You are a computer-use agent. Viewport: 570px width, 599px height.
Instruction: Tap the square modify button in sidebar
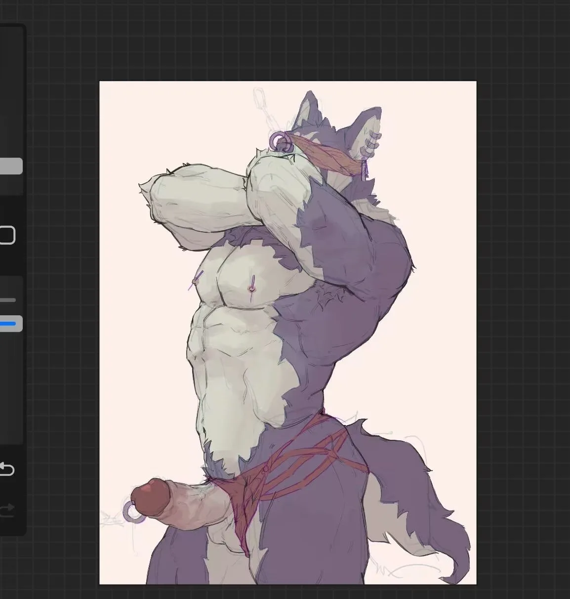coord(7,235)
